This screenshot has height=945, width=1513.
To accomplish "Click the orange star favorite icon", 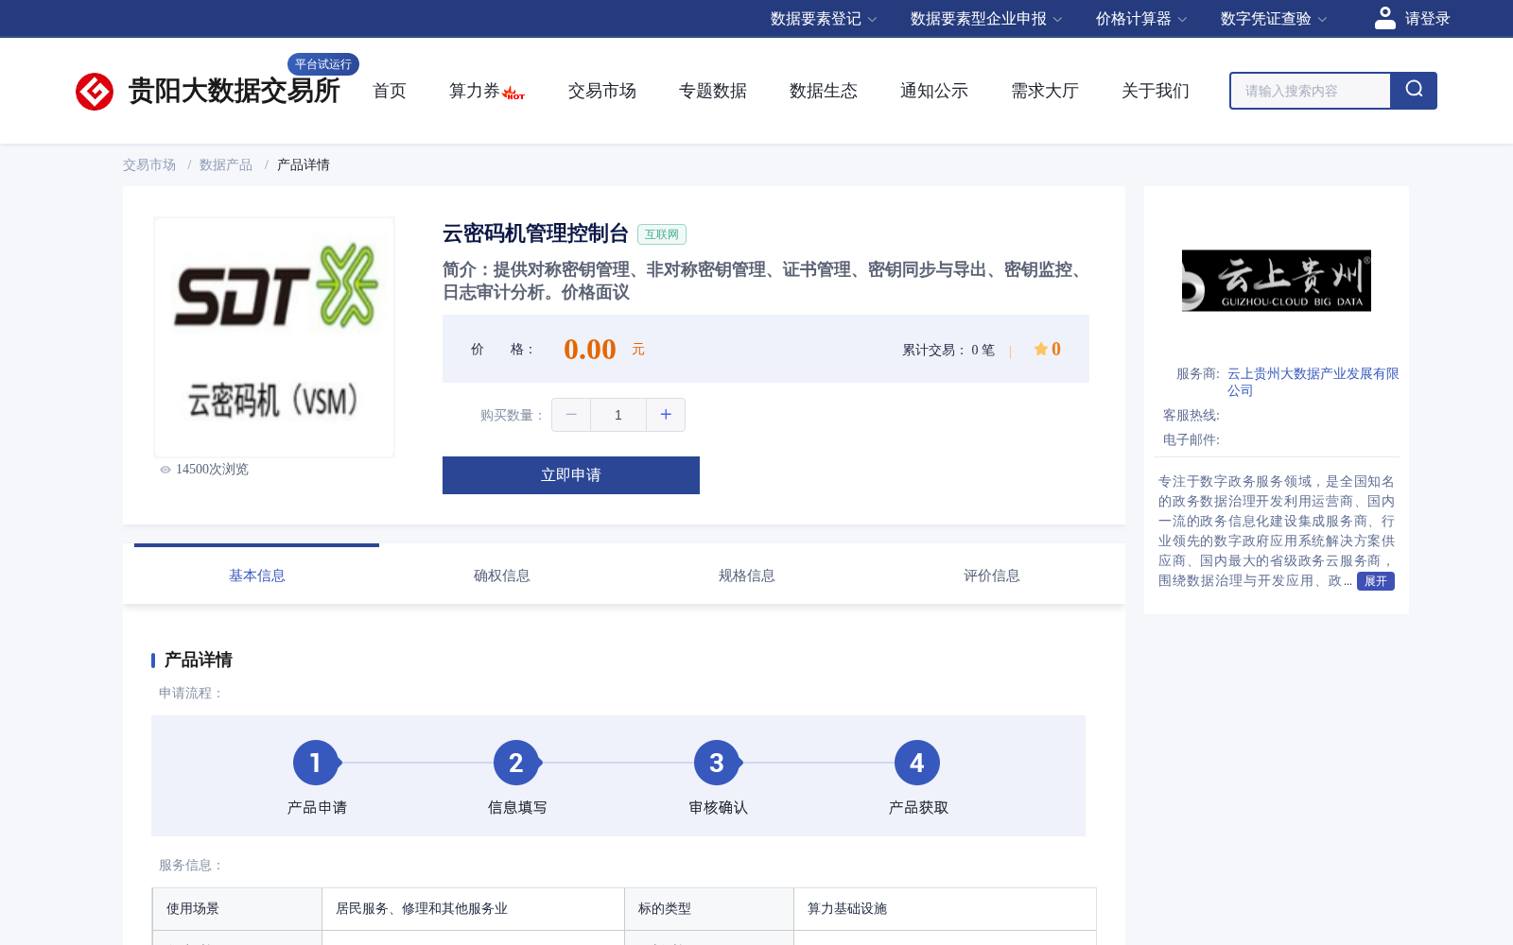I will [1040, 349].
